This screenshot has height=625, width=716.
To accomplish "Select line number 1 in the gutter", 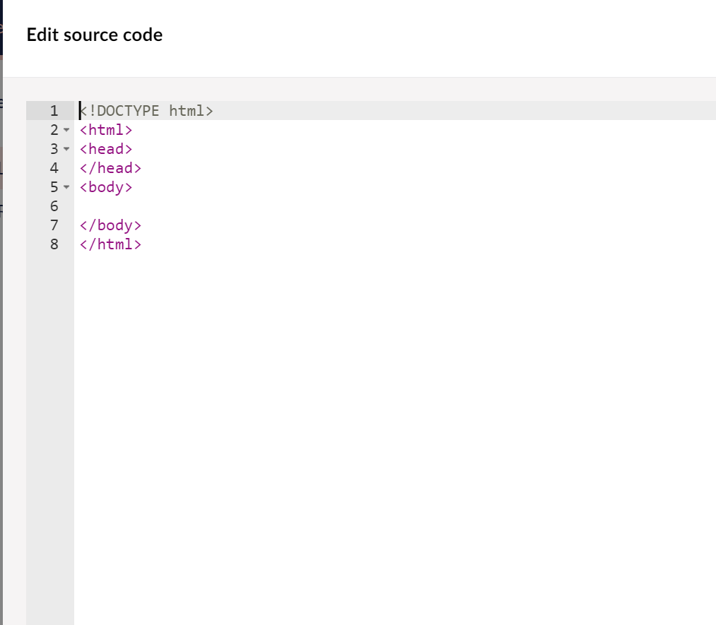I will pyautogui.click(x=54, y=111).
